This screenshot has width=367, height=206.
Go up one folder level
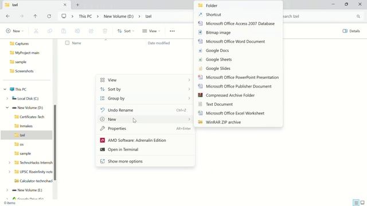point(35,16)
